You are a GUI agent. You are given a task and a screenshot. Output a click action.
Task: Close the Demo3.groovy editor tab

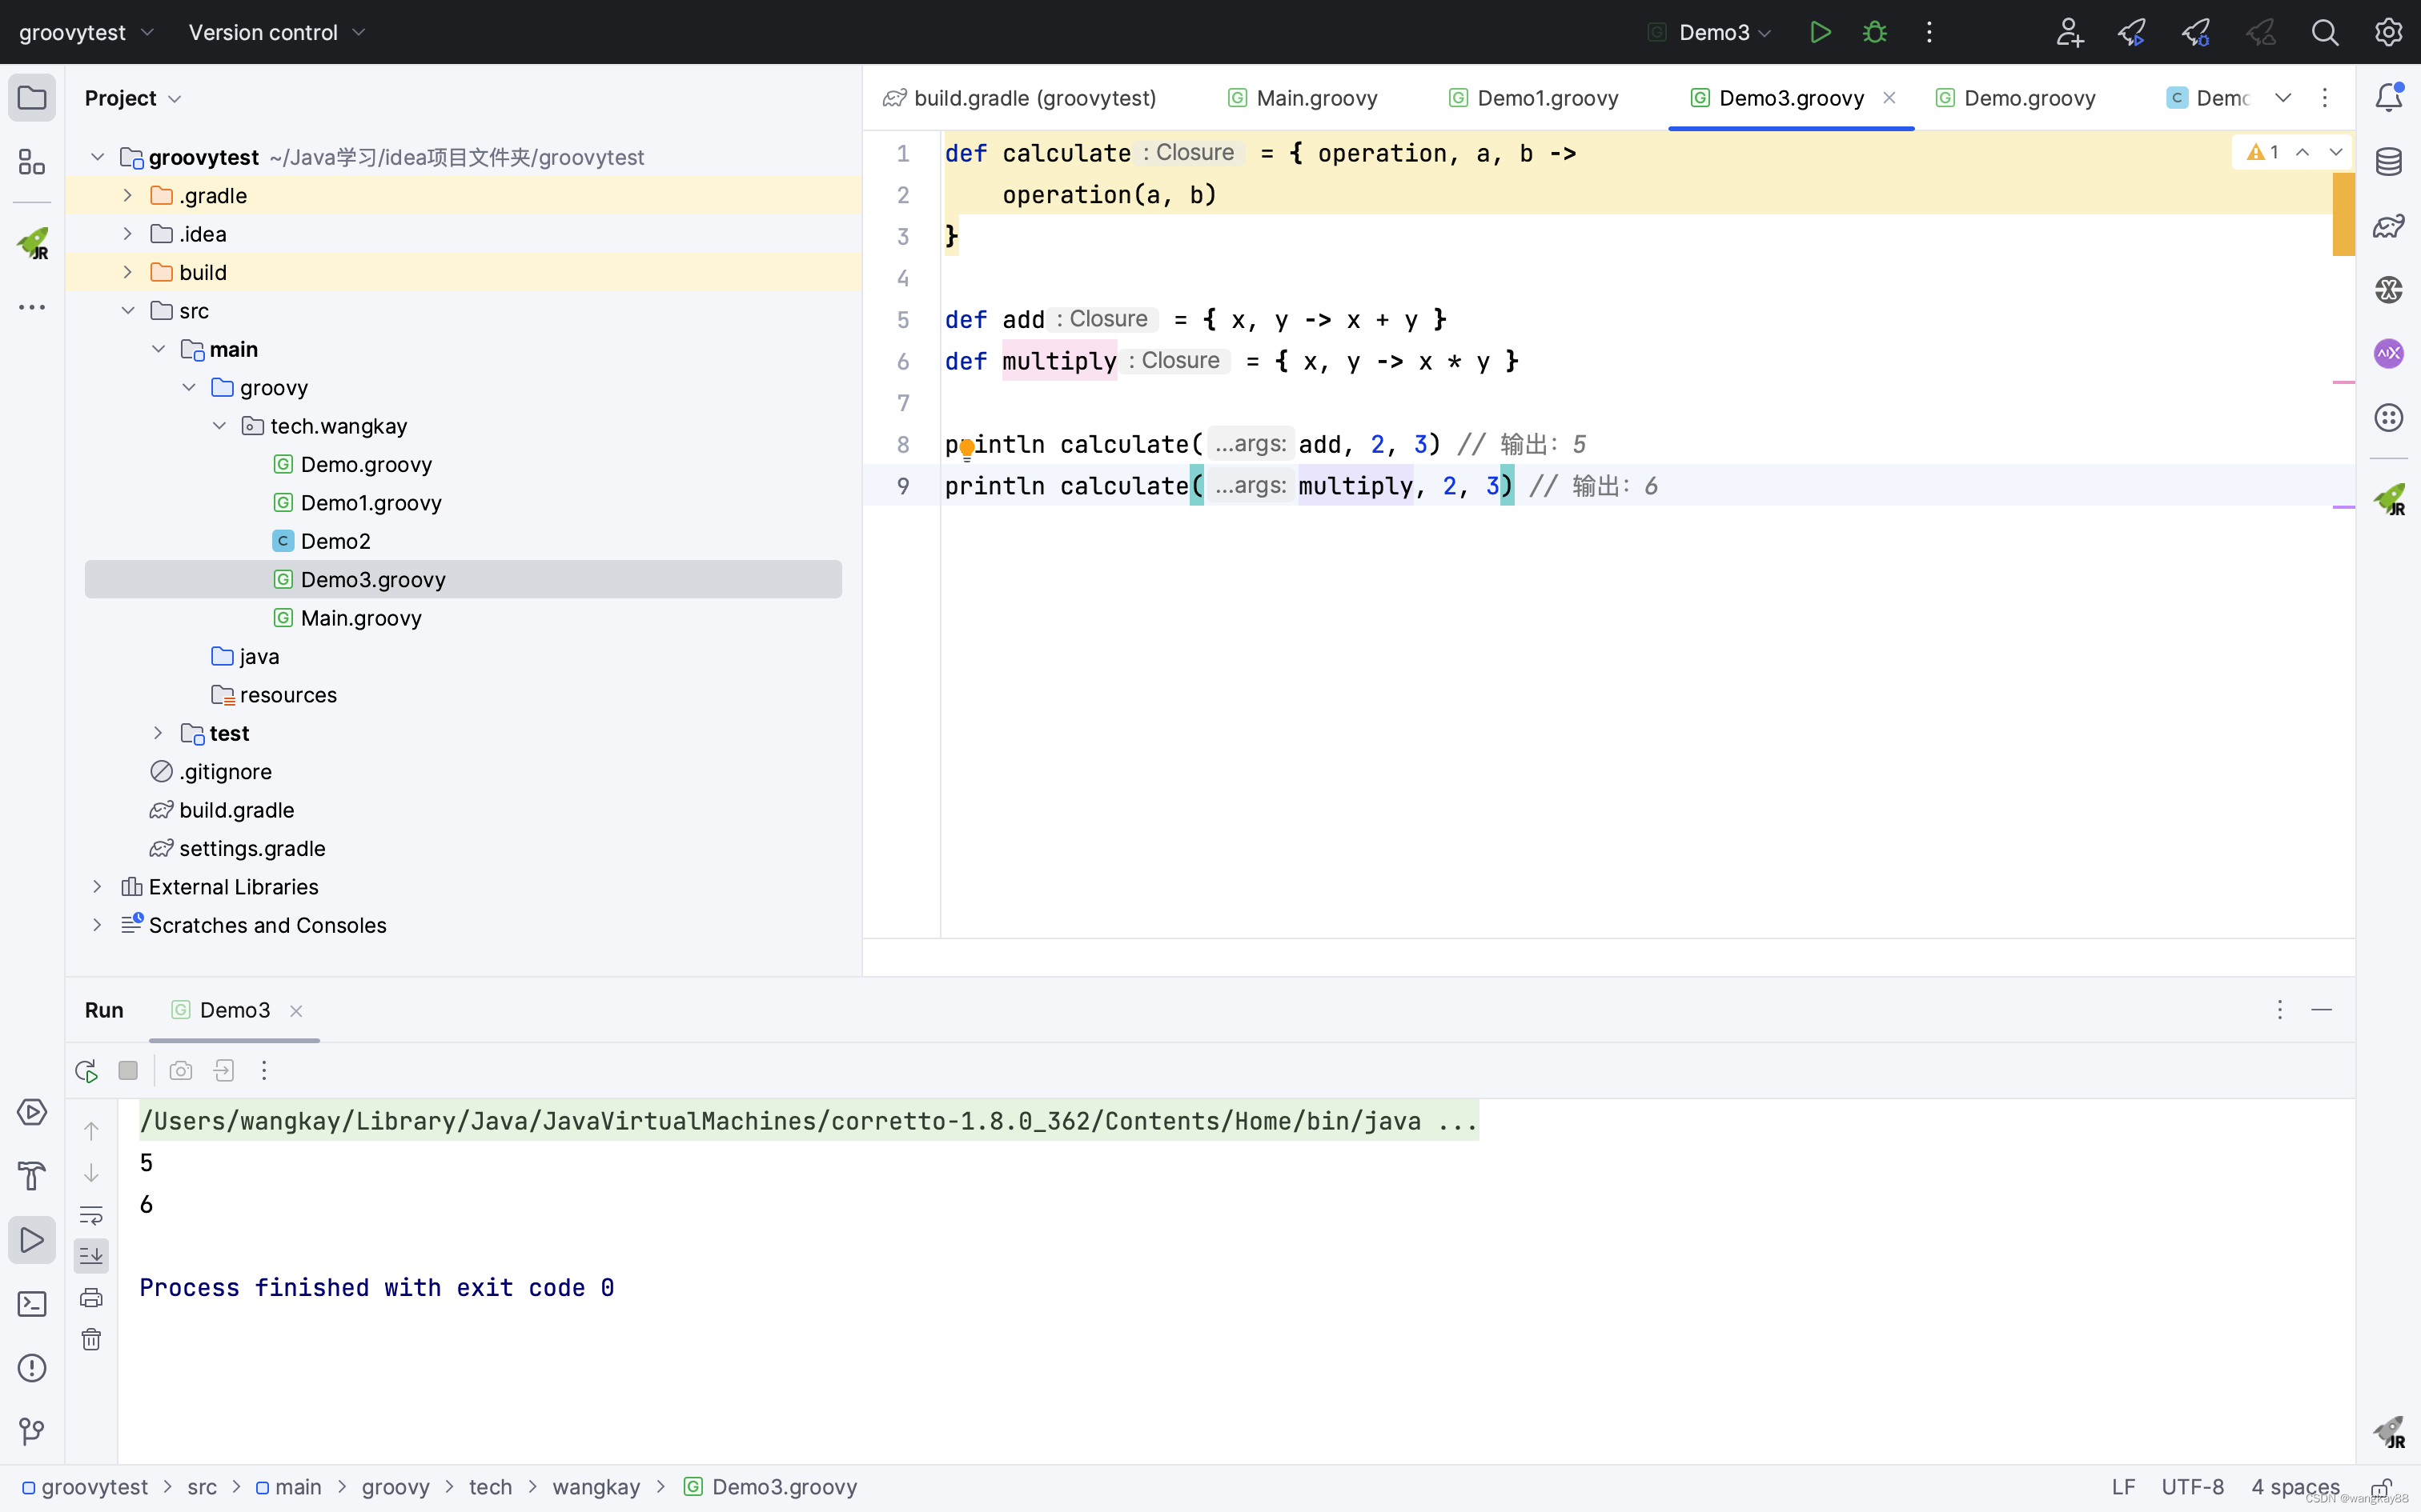click(1889, 97)
